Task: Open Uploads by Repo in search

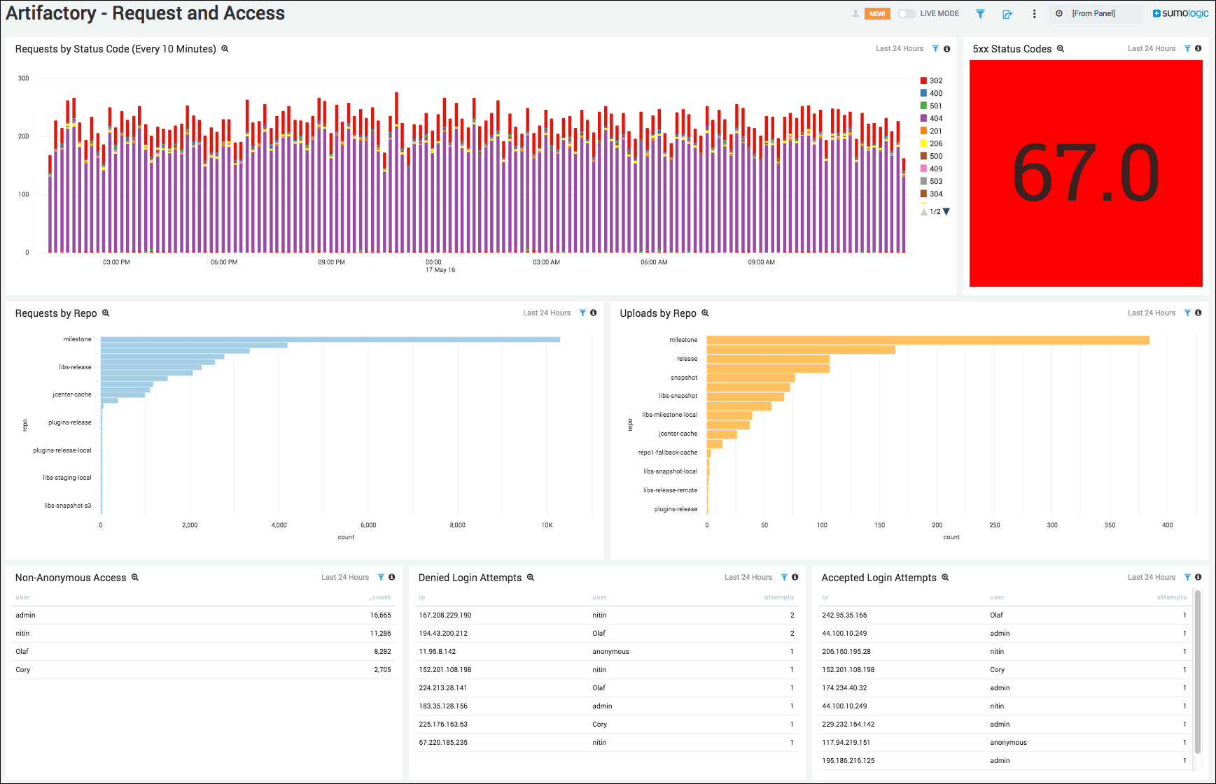Action: (x=705, y=313)
